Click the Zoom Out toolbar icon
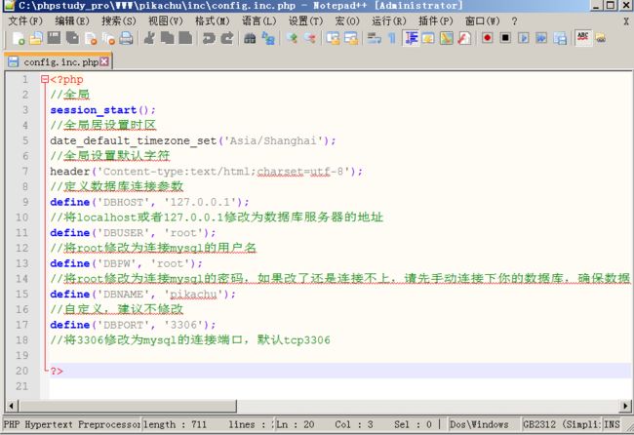Screen dimensions: 634x435 pos(310,38)
